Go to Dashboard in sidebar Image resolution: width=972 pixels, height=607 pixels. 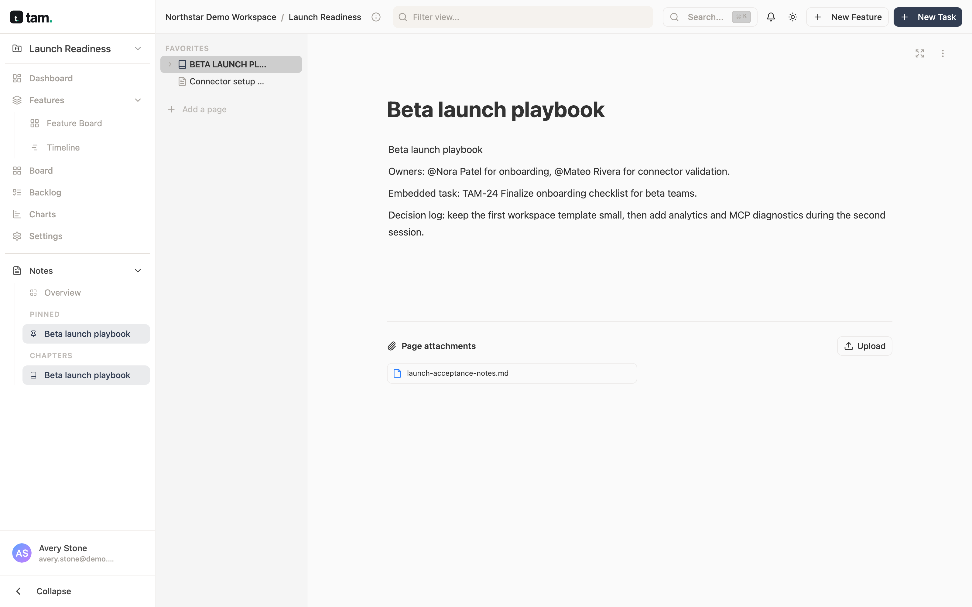[x=51, y=78]
